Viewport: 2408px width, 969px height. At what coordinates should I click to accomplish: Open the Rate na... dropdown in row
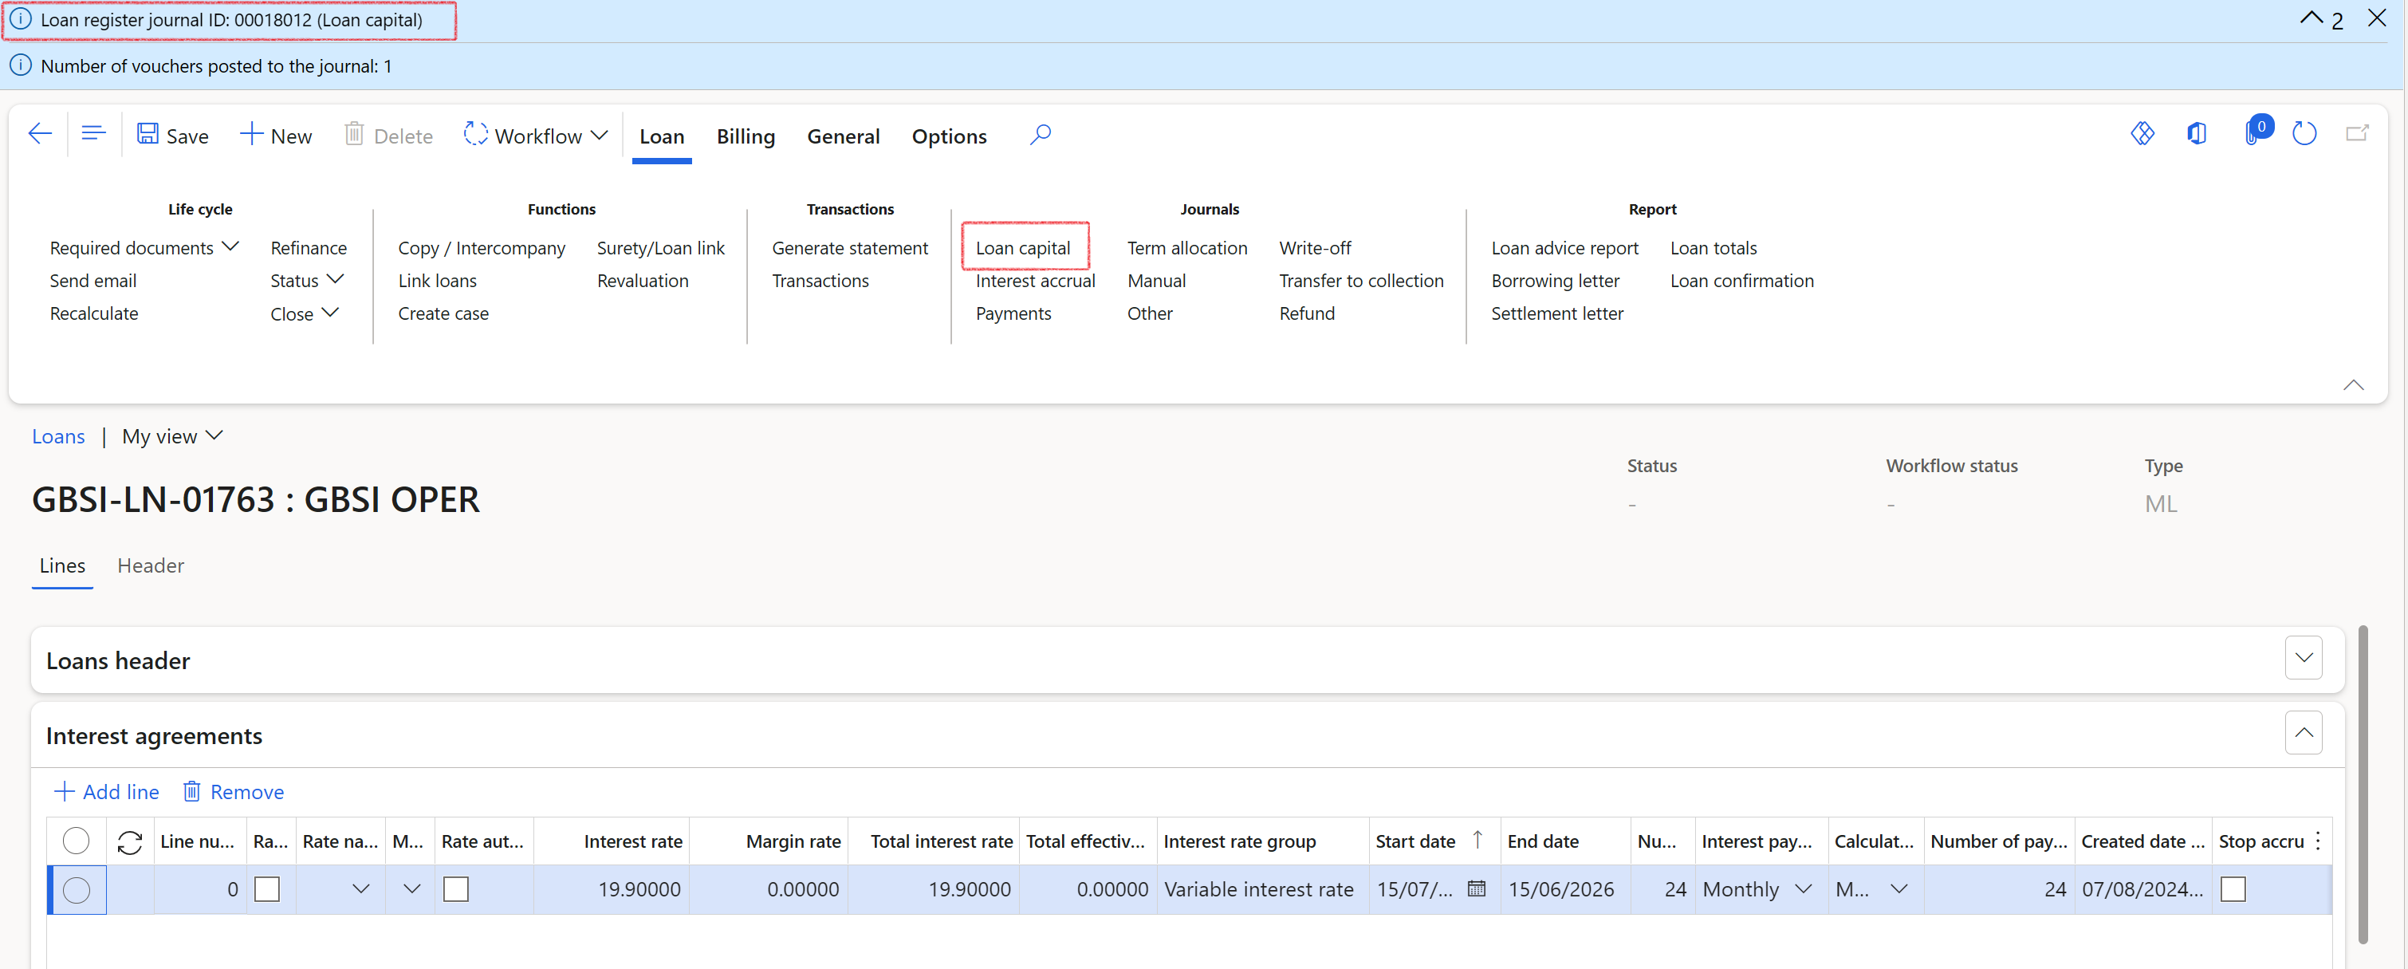tap(360, 889)
